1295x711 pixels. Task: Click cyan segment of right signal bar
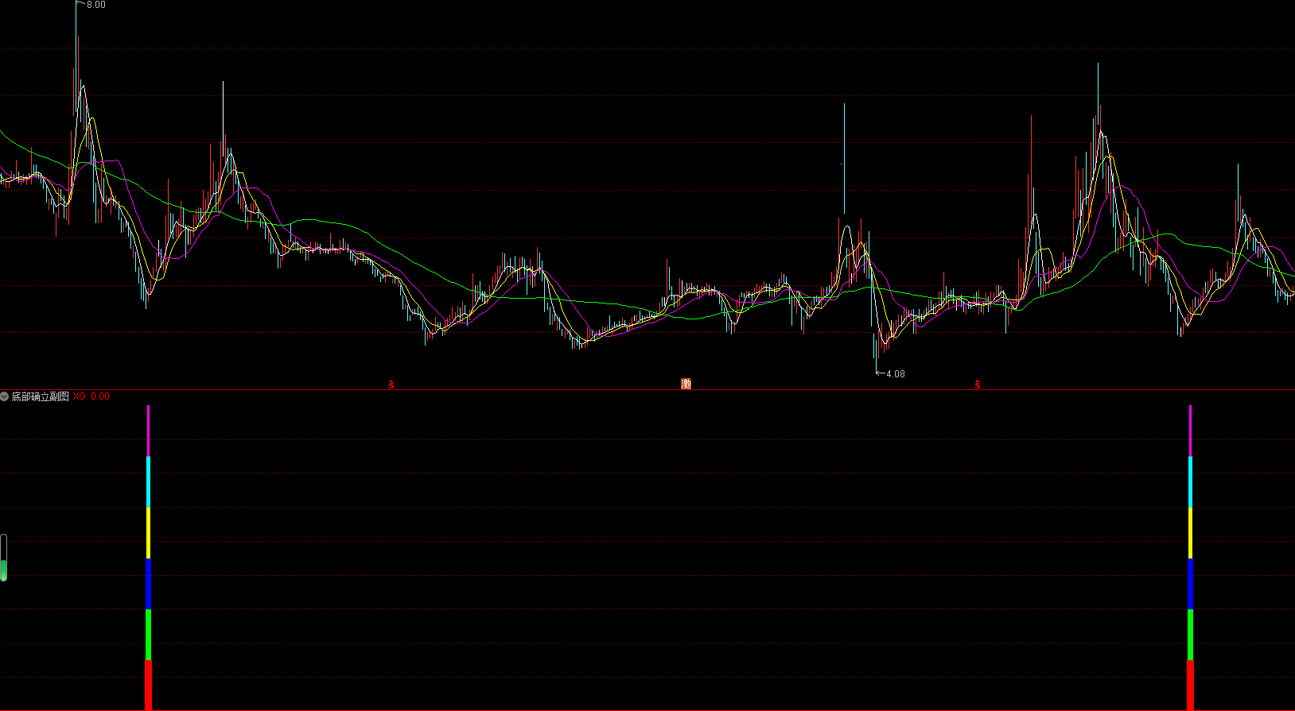point(1190,482)
